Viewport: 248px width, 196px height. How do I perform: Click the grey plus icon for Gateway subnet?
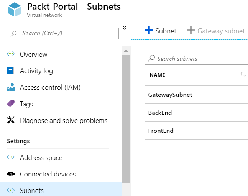tap(191, 30)
